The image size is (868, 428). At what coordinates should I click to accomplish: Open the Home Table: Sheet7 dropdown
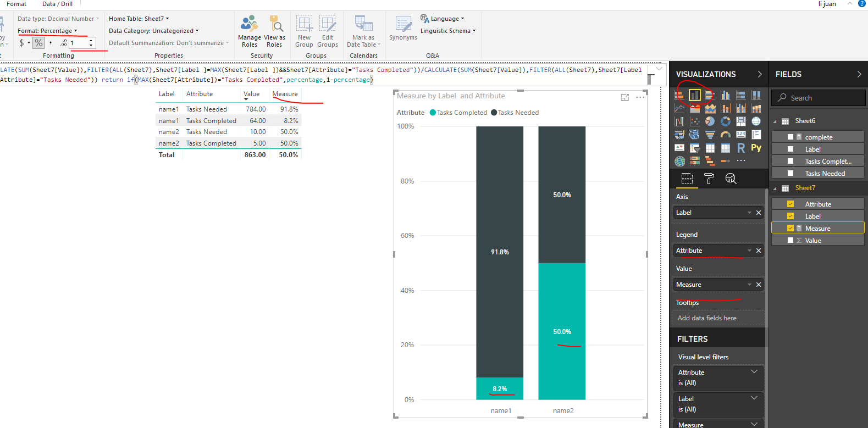[139, 19]
